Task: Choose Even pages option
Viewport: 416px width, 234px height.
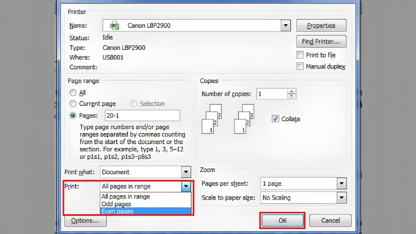Action: 146,212
